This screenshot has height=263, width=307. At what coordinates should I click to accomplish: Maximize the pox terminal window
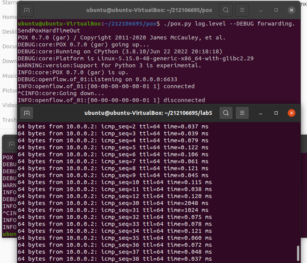[276, 10]
